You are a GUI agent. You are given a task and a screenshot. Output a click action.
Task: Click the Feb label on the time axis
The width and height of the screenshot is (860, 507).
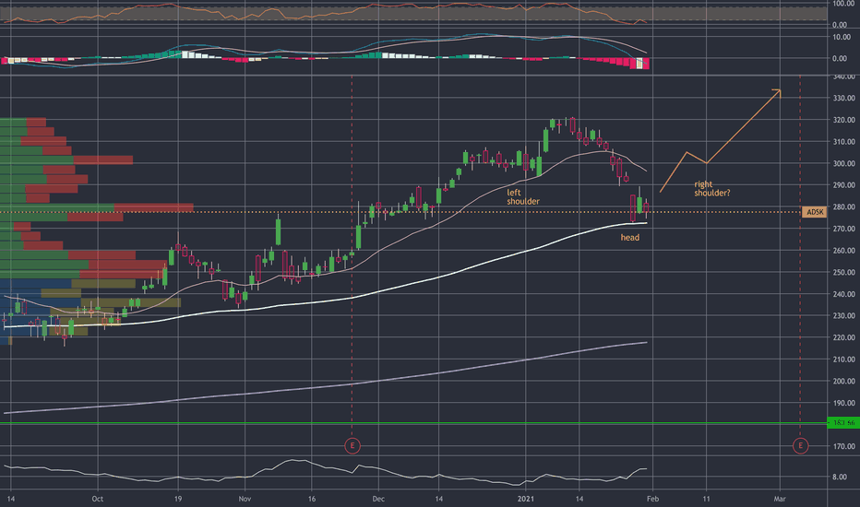652,499
